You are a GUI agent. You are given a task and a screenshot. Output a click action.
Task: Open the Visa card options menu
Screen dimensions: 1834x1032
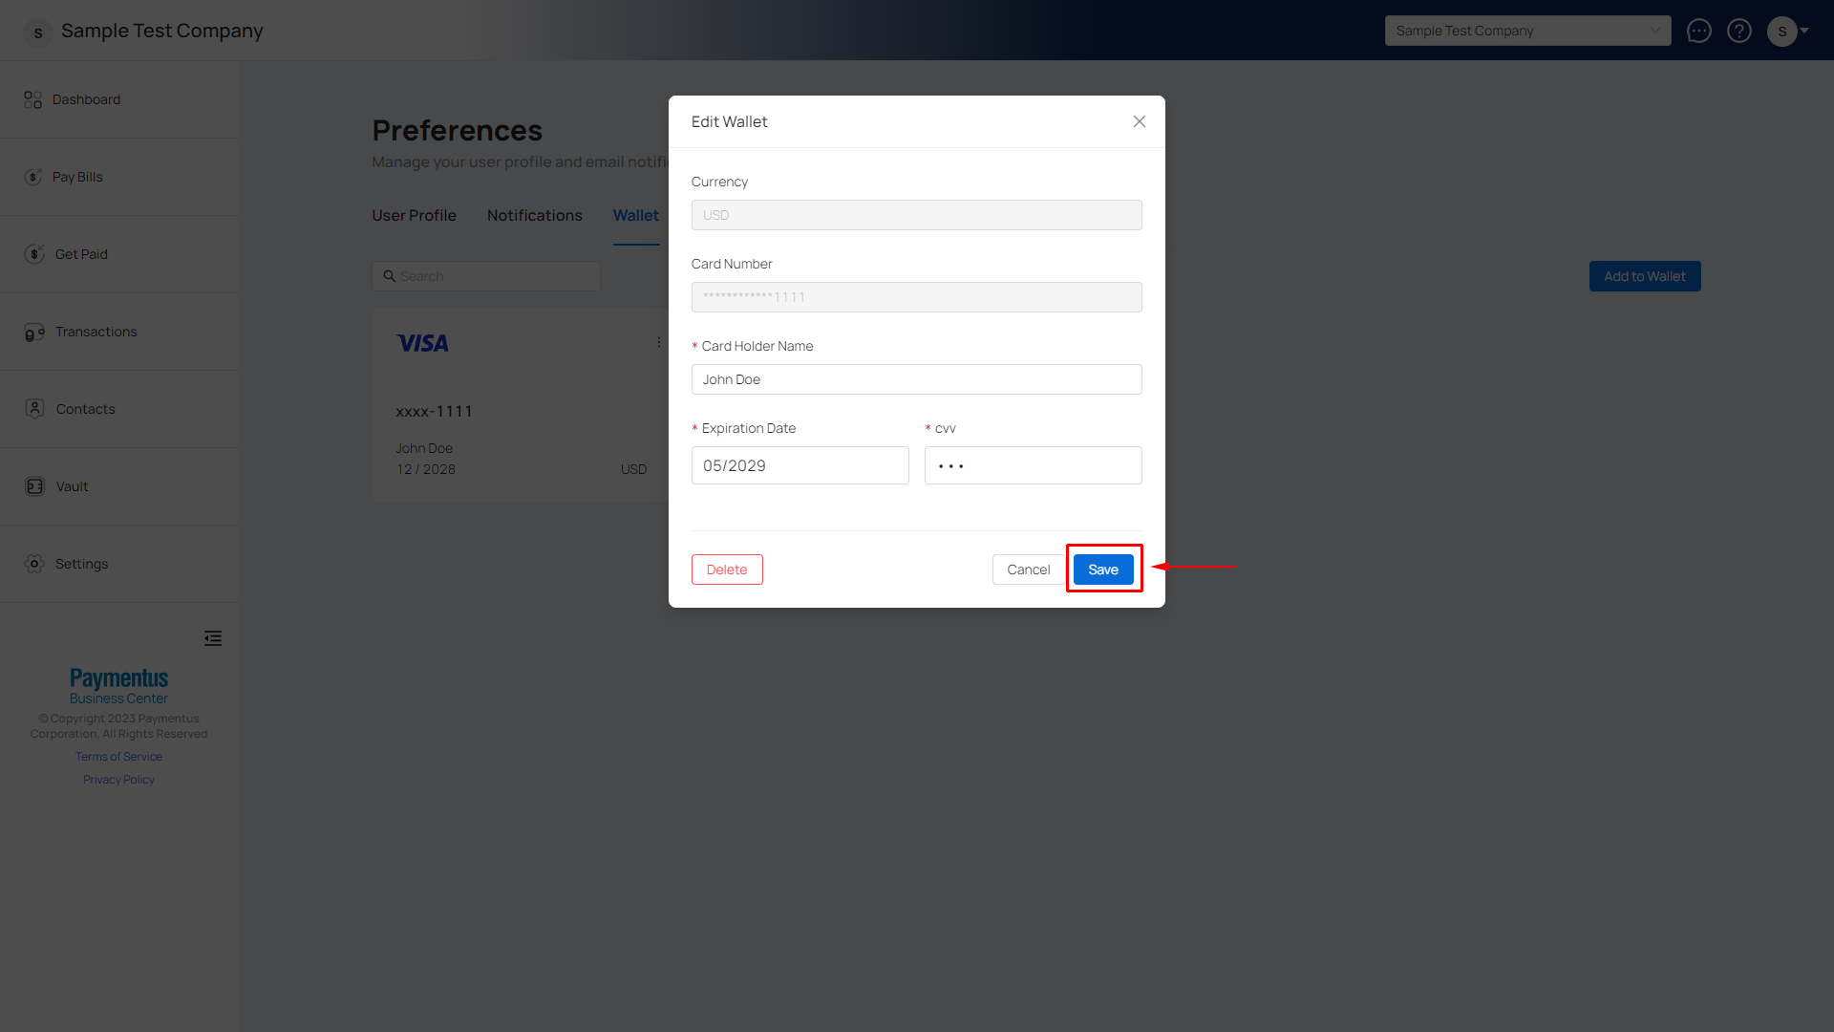click(x=659, y=342)
